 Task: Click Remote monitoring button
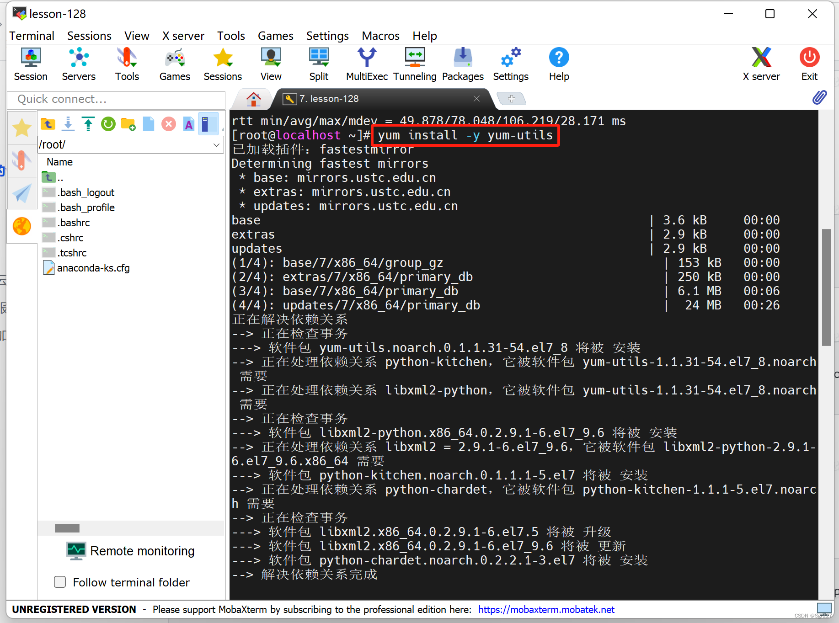coord(131,551)
